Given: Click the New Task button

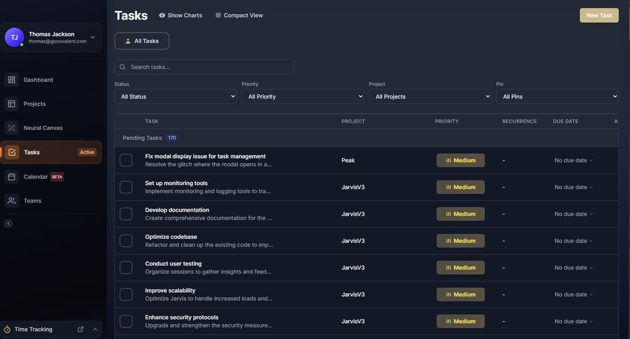Looking at the screenshot, I should [598, 15].
